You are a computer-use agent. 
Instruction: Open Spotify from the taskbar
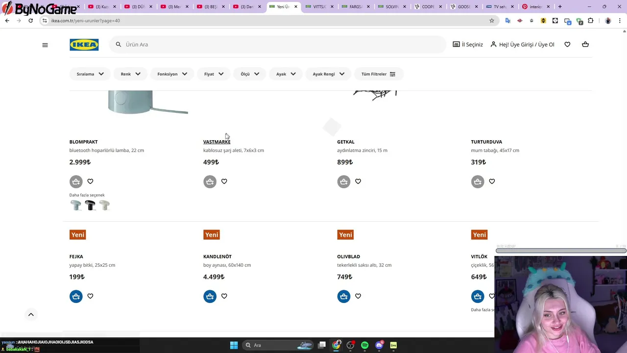[364, 345]
